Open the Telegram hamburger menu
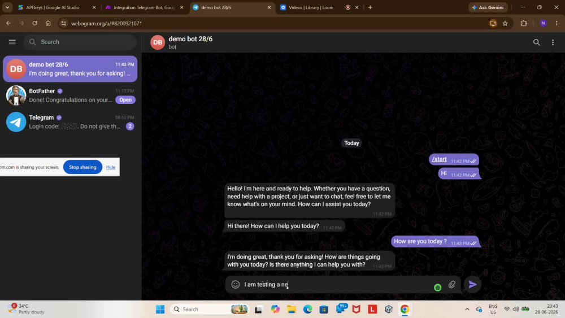Image resolution: width=565 pixels, height=318 pixels. tap(12, 42)
